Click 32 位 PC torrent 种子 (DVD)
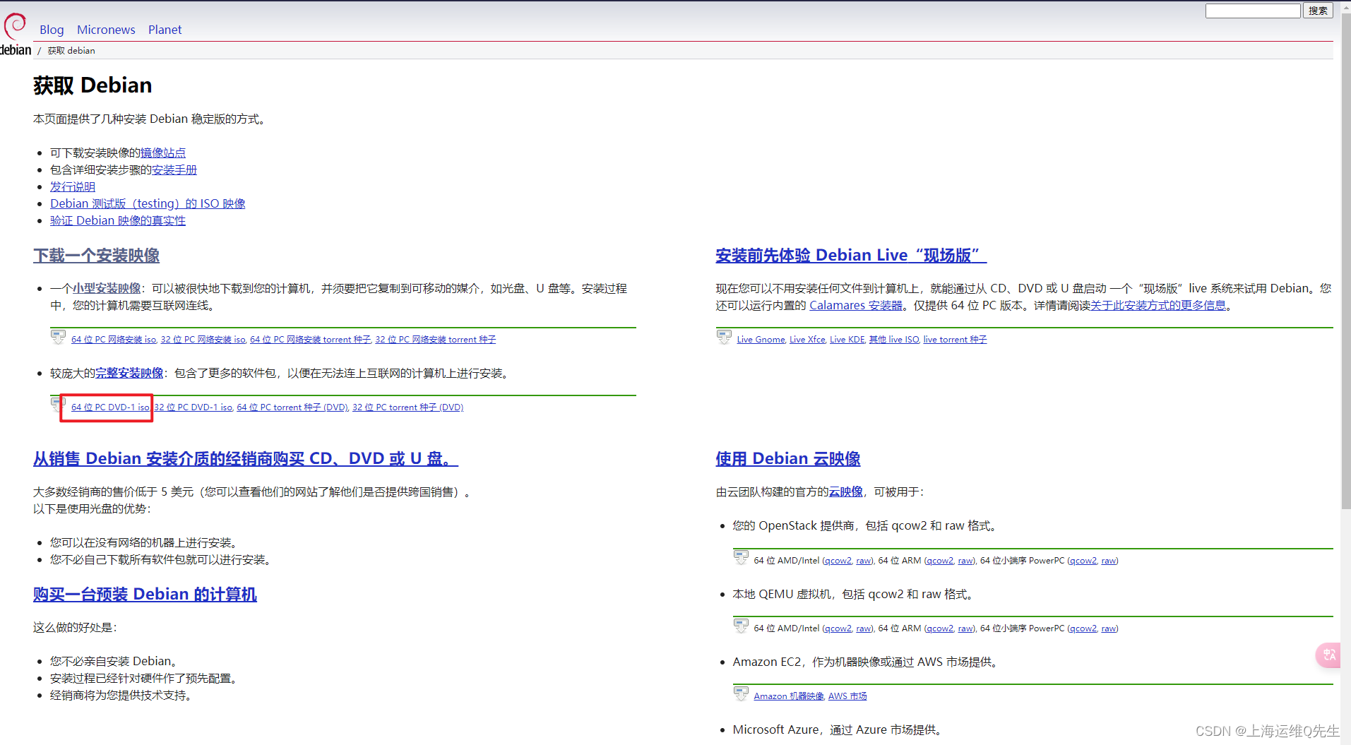This screenshot has height=745, width=1351. tap(408, 407)
